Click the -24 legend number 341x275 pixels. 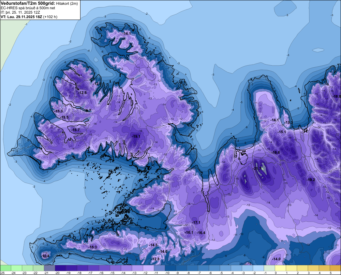pyautogui.click(x=13, y=273)
